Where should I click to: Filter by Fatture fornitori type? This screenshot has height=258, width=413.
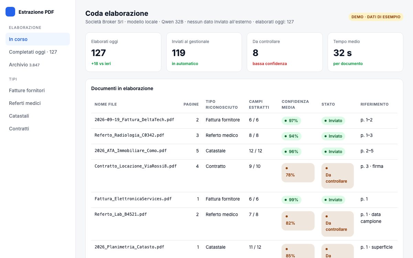[x=38, y=90]
